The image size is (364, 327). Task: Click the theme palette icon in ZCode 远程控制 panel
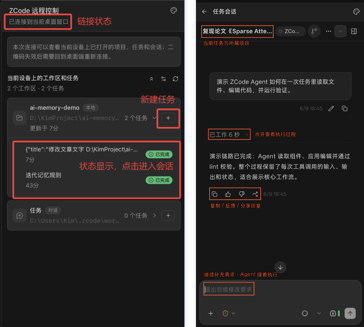point(174,11)
